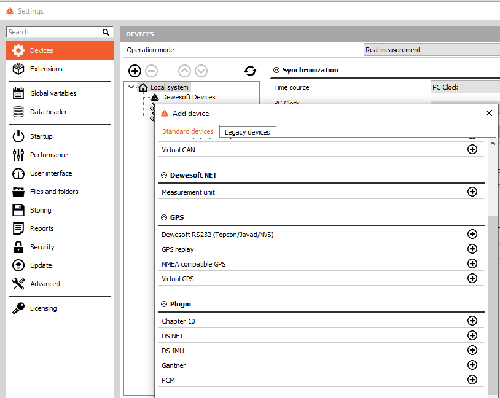The image size is (500, 398).
Task: Add the Chapter 10 plugin
Action: coord(472,321)
